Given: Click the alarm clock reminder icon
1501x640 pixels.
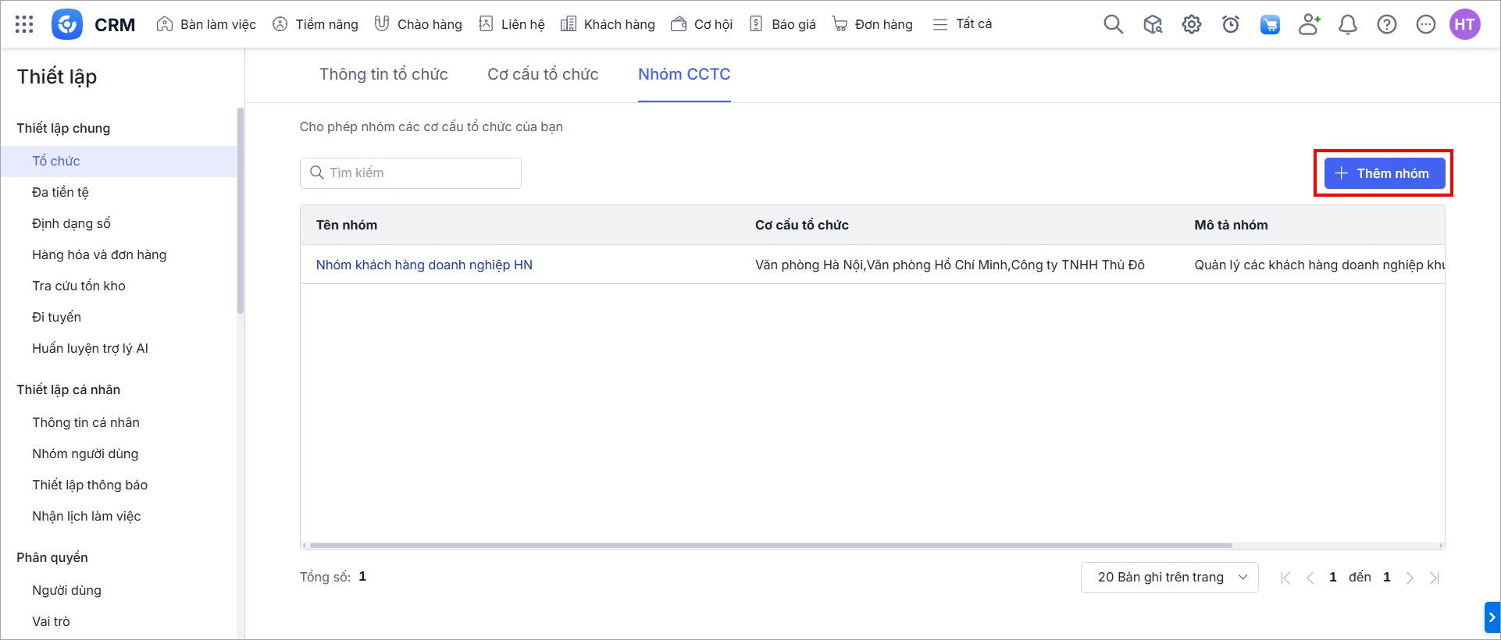Looking at the screenshot, I should 1230,24.
